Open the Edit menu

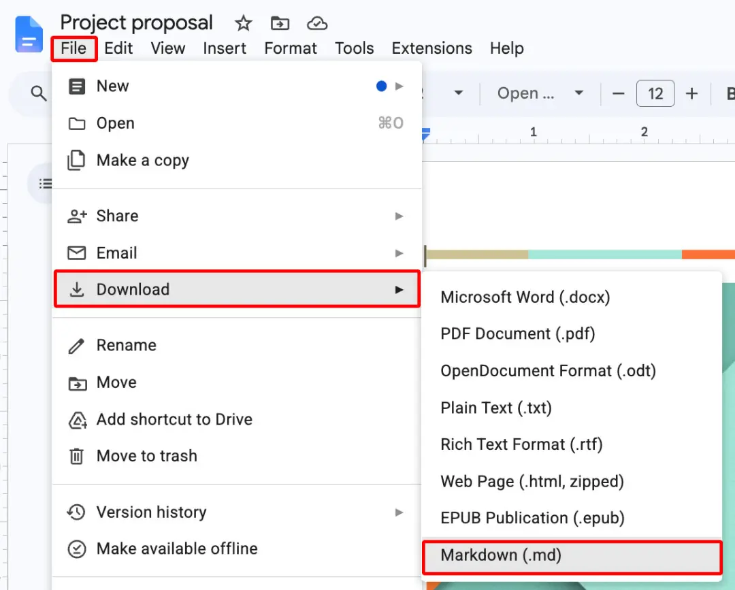(118, 48)
